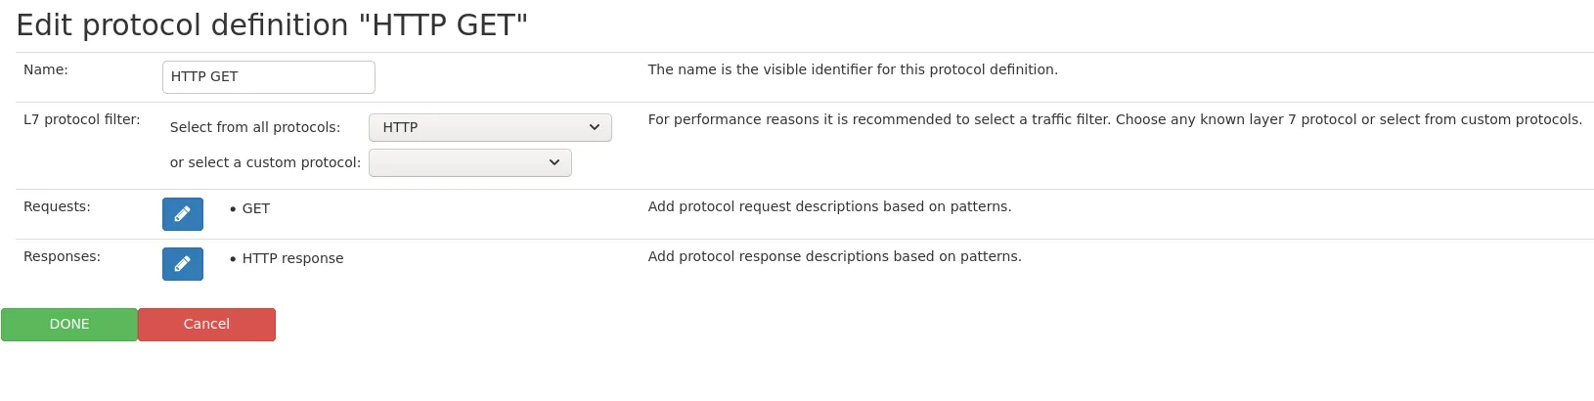The width and height of the screenshot is (1594, 401).
Task: Click the help text about the visible identifier
Action: [853, 70]
